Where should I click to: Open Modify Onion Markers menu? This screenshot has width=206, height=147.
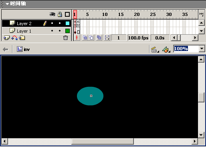click(107, 38)
